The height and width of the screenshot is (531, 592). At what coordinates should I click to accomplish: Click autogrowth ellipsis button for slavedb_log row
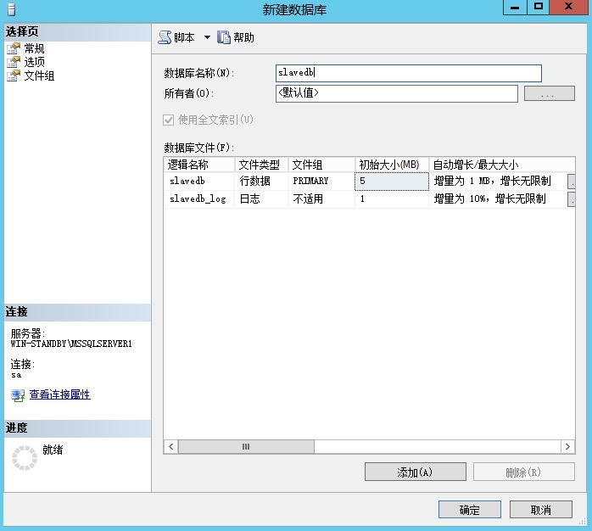coord(572,199)
